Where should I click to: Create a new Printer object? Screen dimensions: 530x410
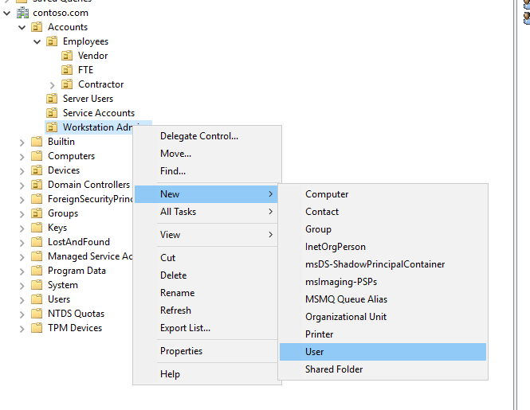coord(383,334)
